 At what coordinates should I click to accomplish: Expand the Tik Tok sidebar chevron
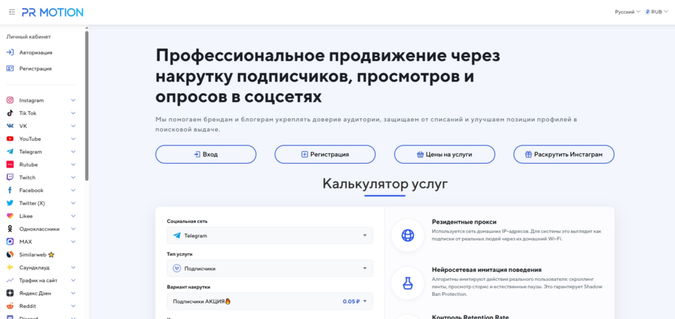click(x=73, y=113)
